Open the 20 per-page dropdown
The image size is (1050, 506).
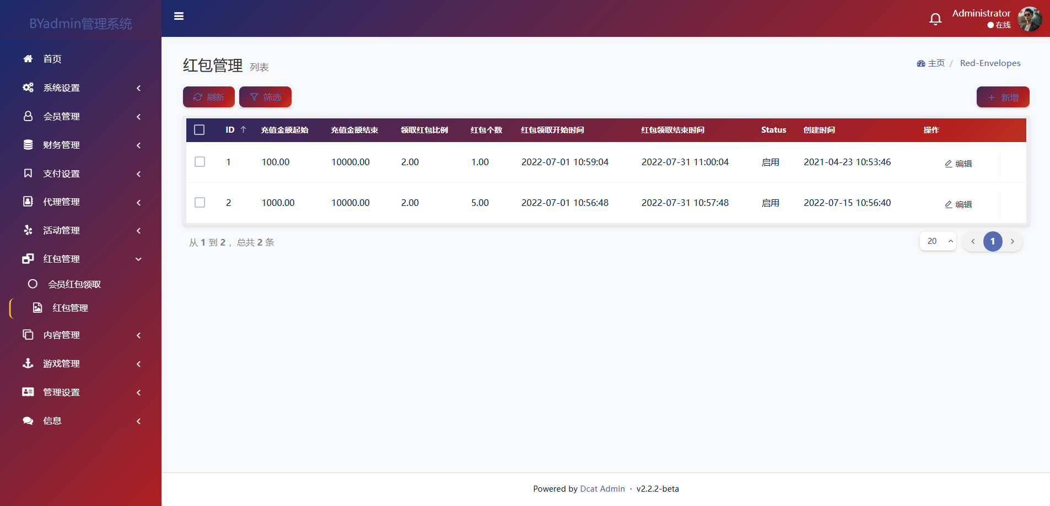[938, 241]
